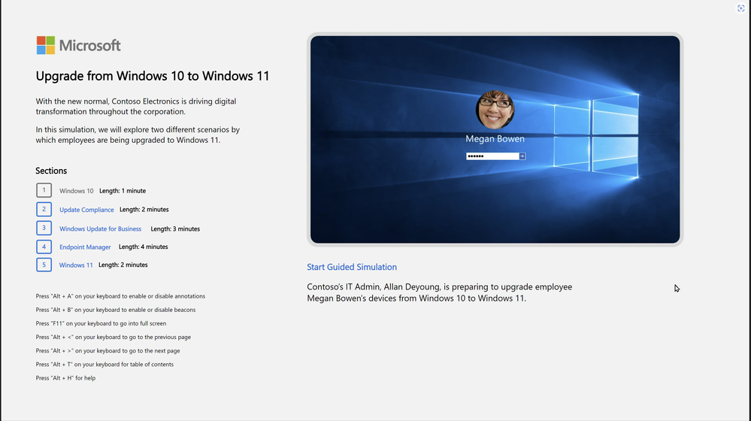Click the 'Megan Bowen' name in preview

coord(495,139)
